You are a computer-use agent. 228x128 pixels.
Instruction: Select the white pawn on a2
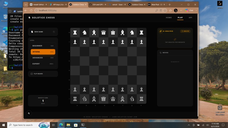coord(75,89)
